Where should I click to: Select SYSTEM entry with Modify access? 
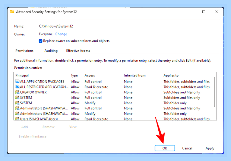114,103
